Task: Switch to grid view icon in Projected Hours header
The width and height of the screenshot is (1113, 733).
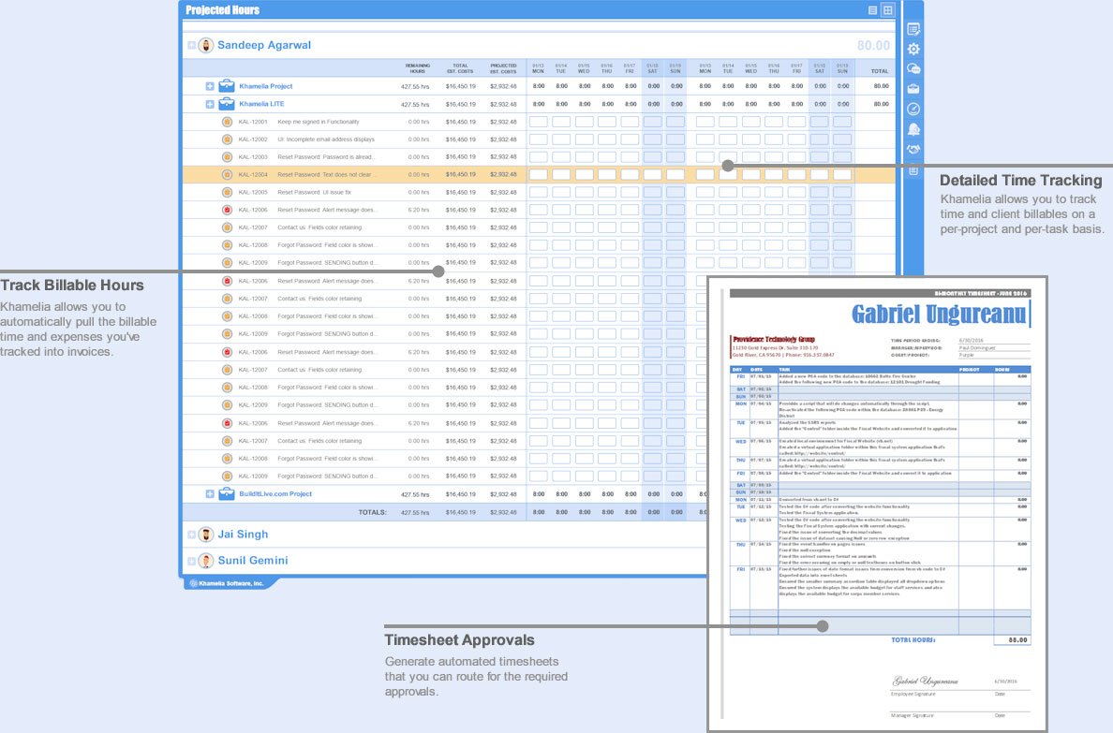Action: (887, 10)
